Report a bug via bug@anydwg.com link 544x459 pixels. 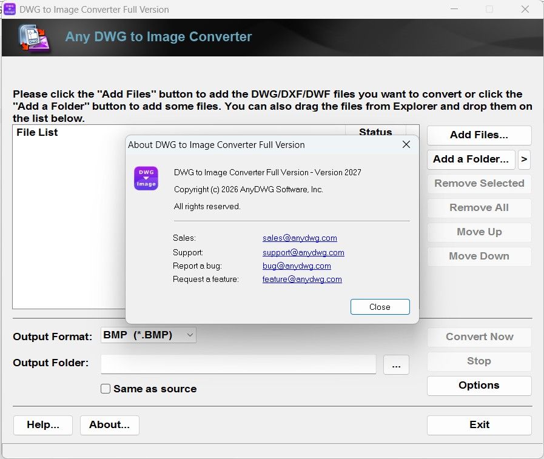pos(296,266)
